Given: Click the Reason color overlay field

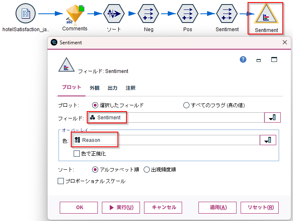Looking at the screenshot, I should (167, 140).
